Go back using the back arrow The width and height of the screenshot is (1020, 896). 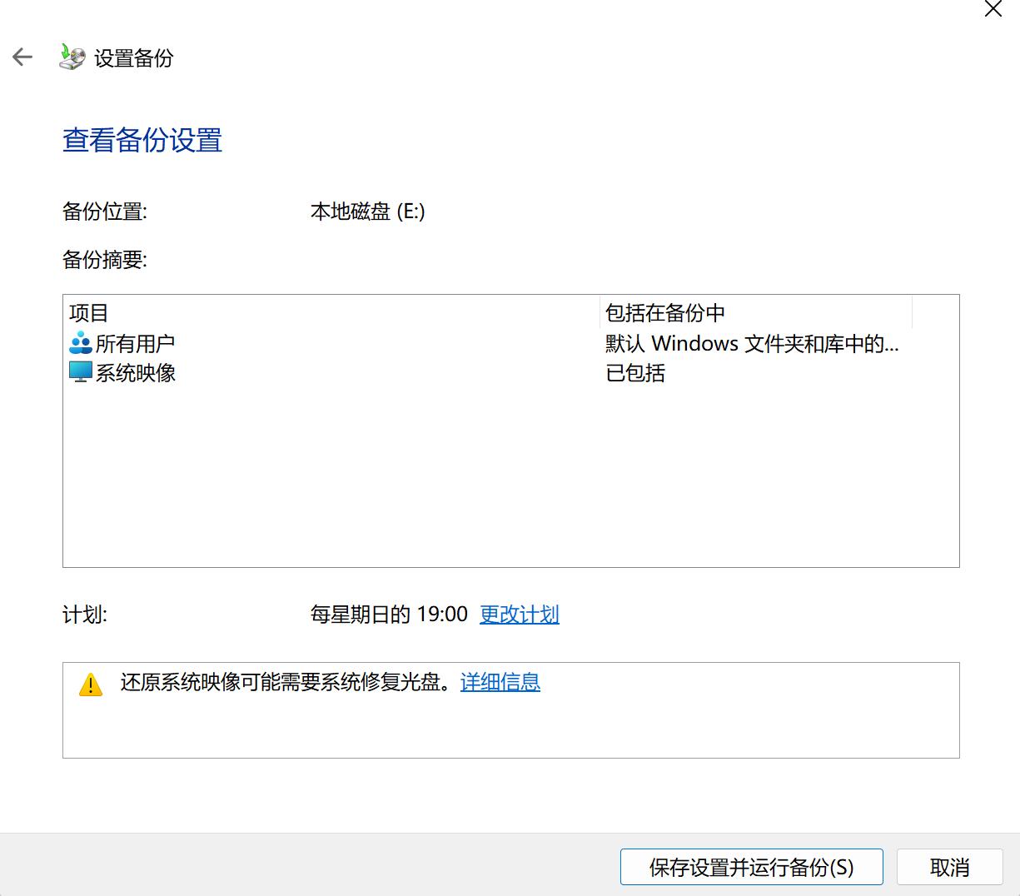click(x=22, y=57)
